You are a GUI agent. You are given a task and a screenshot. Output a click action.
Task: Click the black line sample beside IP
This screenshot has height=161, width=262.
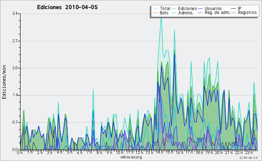click(234, 9)
